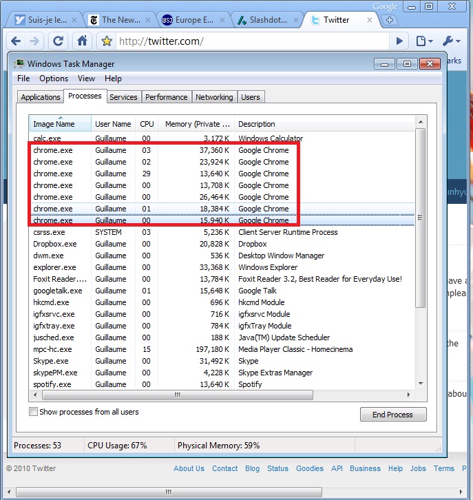Image resolution: width=473 pixels, height=500 pixels.
Task: Click process list horizontal scroll right arrow
Action: pos(408,395)
